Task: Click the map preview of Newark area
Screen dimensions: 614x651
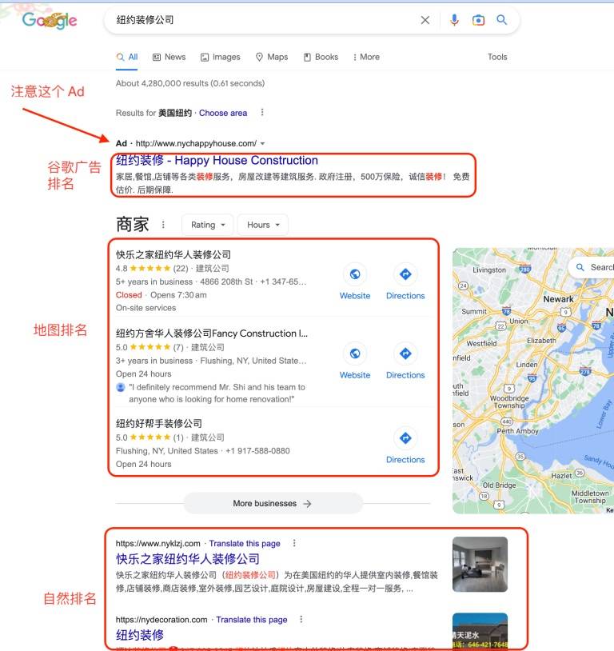Action: 533,381
